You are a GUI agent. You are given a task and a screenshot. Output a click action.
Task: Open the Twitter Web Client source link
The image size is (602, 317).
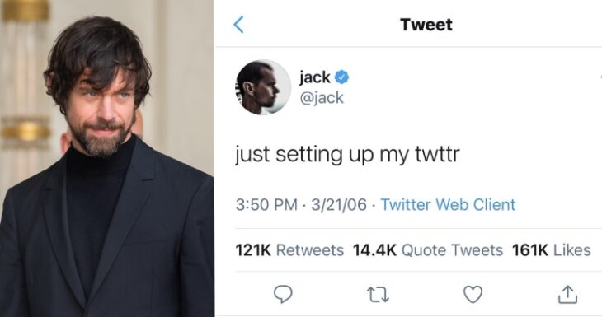[x=448, y=205]
